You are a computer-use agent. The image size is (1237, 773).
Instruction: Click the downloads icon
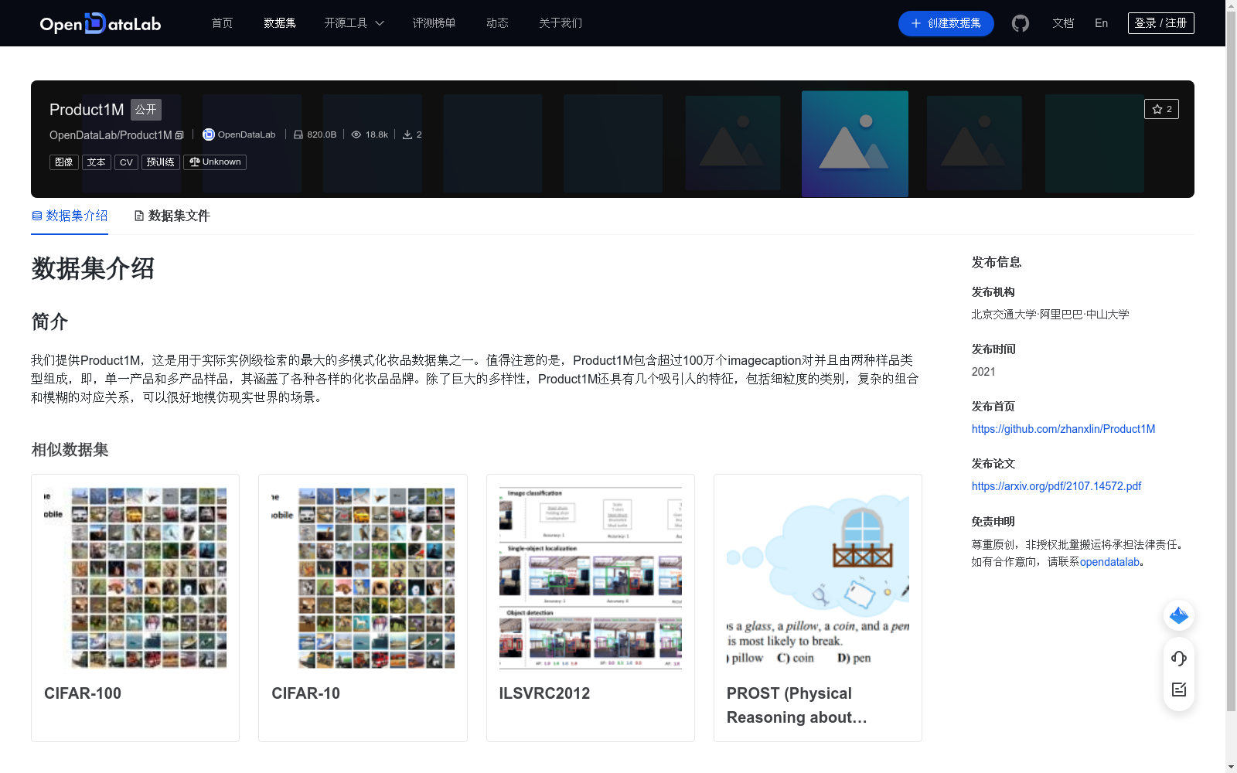click(407, 135)
